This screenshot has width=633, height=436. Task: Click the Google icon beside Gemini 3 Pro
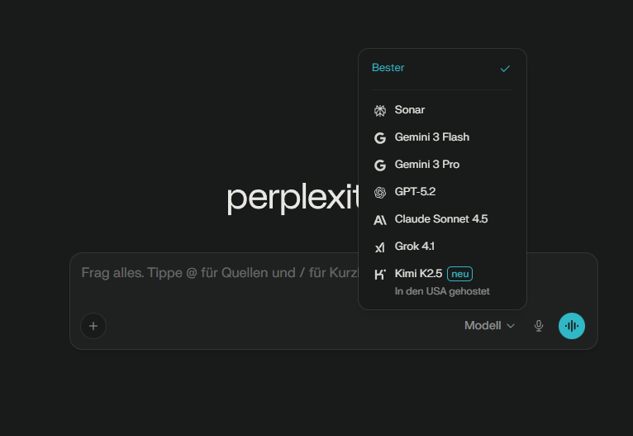coord(380,165)
